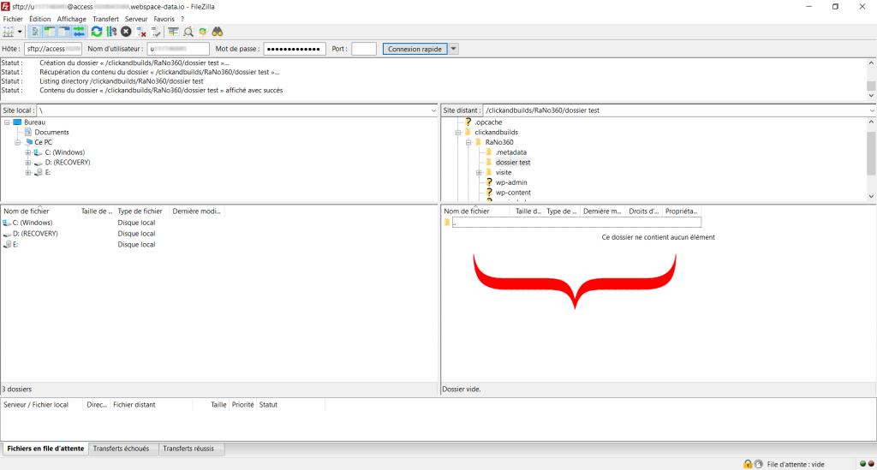Toggle transfer queue display button
877x470 pixels.
click(x=79, y=32)
